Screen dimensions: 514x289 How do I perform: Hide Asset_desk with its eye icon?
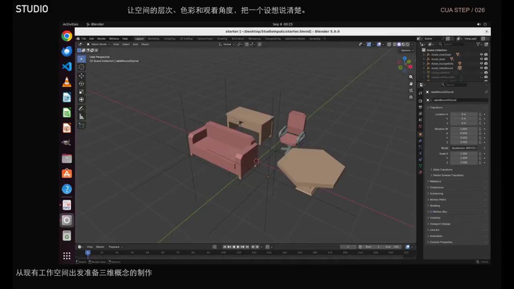pos(481,59)
